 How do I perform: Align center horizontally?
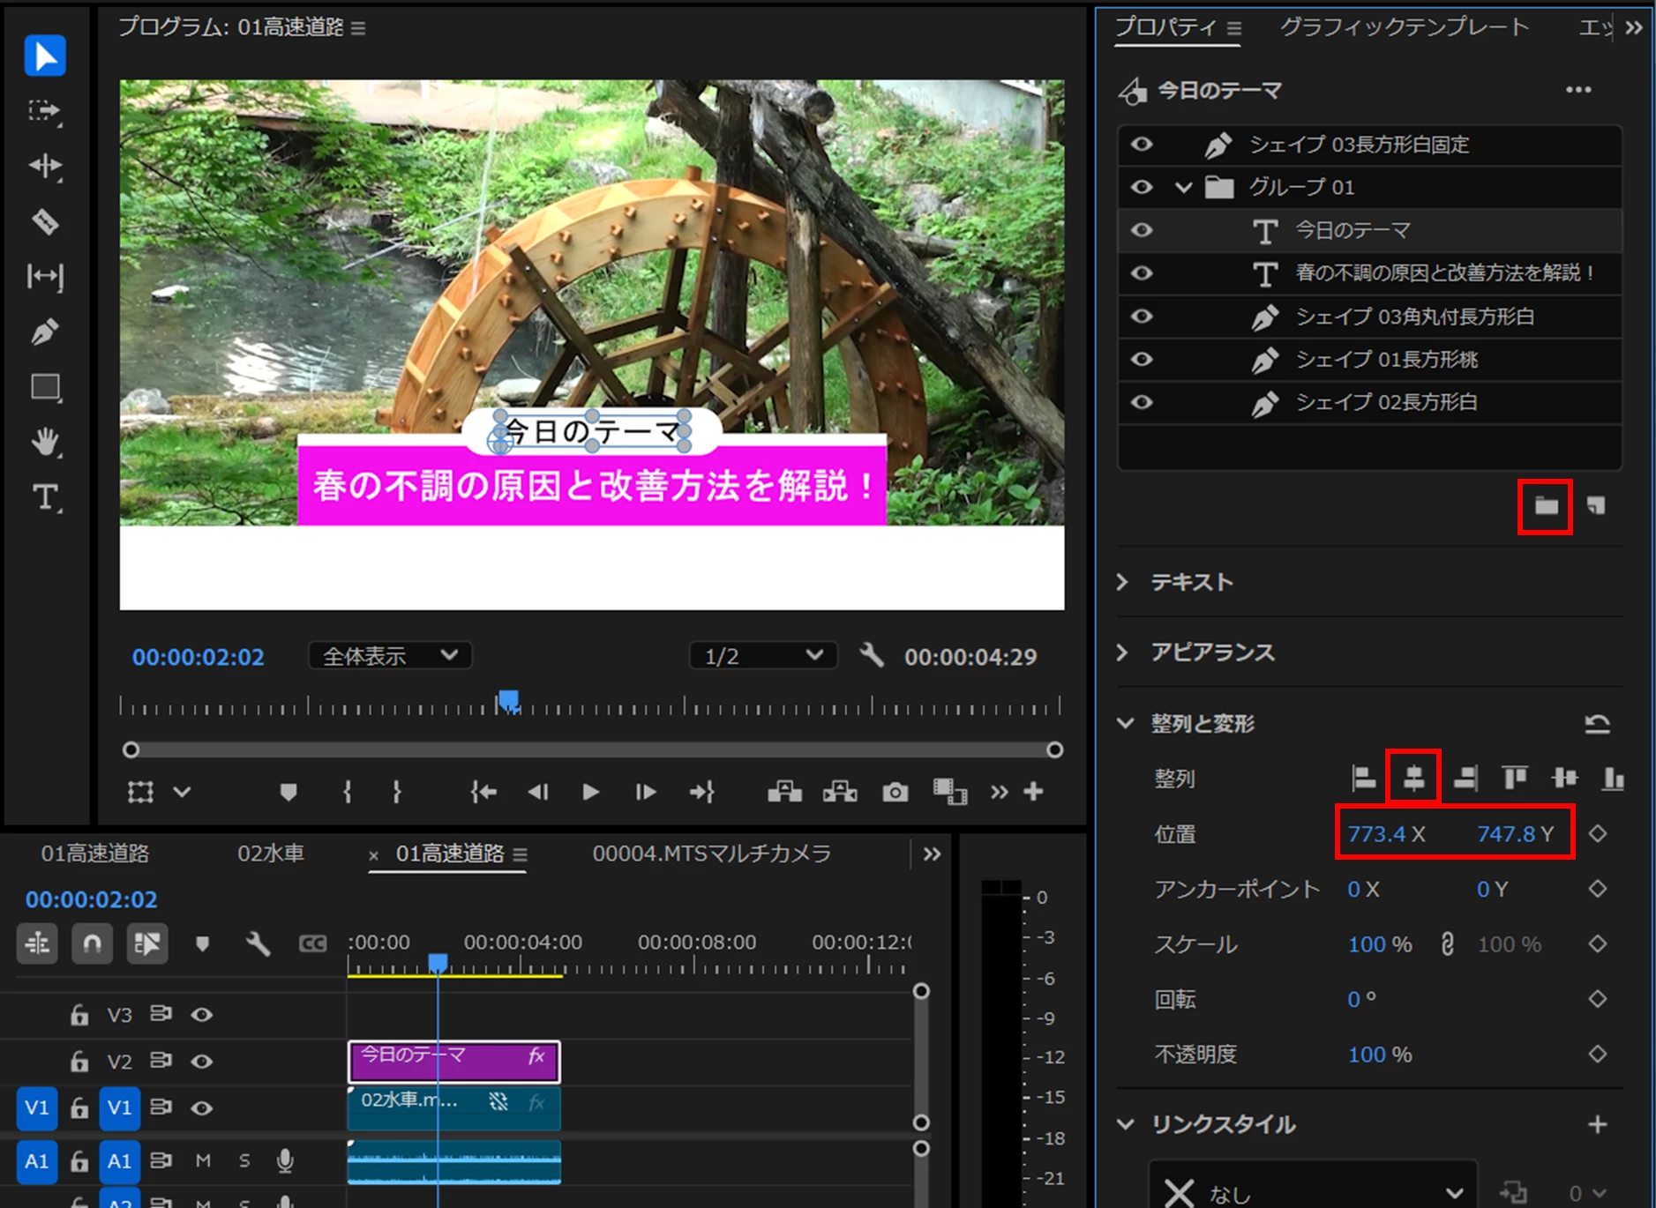[x=1413, y=778]
